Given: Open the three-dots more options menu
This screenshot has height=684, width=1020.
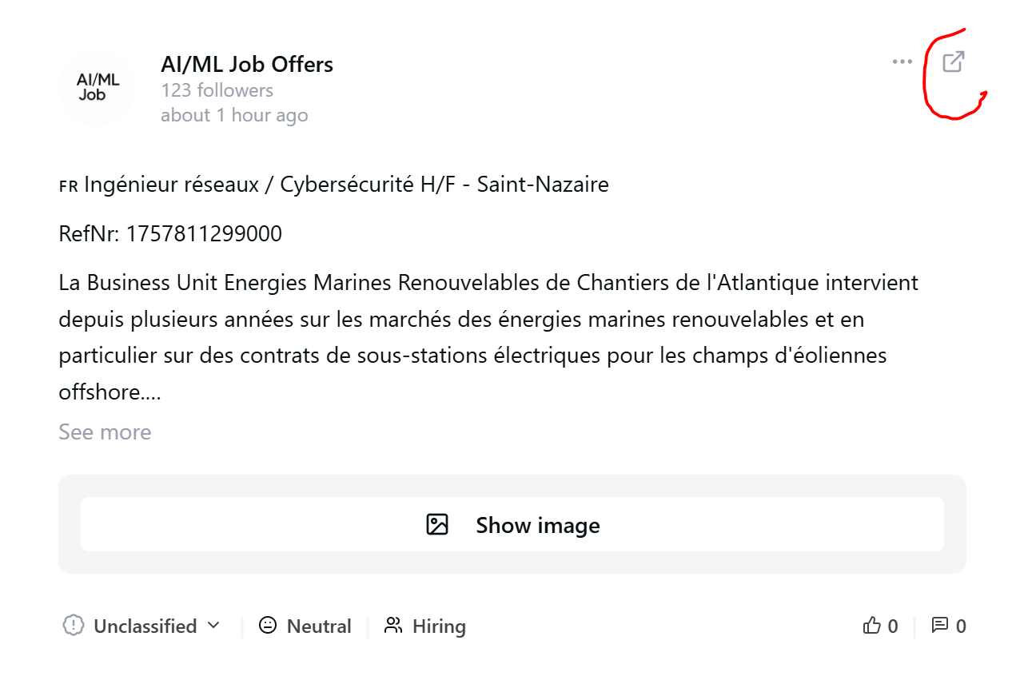Looking at the screenshot, I should [x=902, y=62].
